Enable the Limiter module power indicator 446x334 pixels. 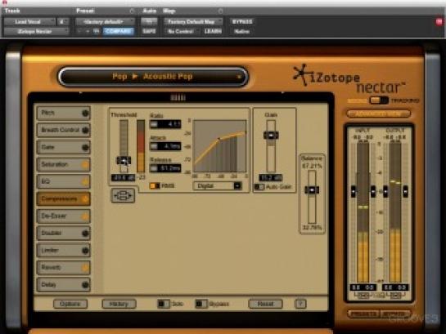coord(85,251)
